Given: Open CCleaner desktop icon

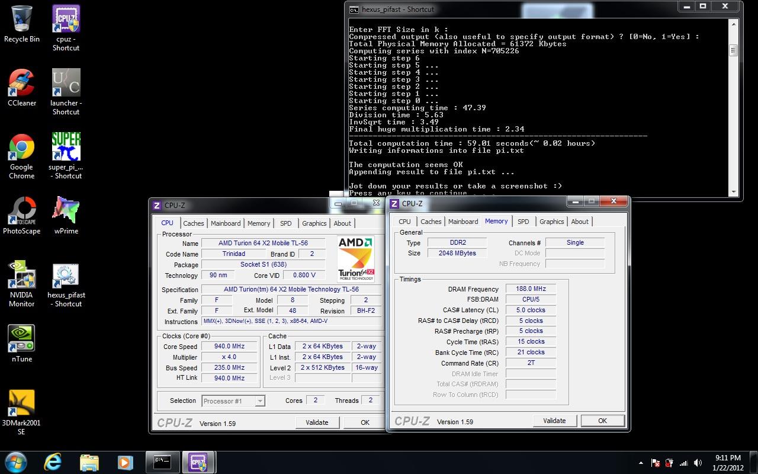Looking at the screenshot, I should click(22, 88).
